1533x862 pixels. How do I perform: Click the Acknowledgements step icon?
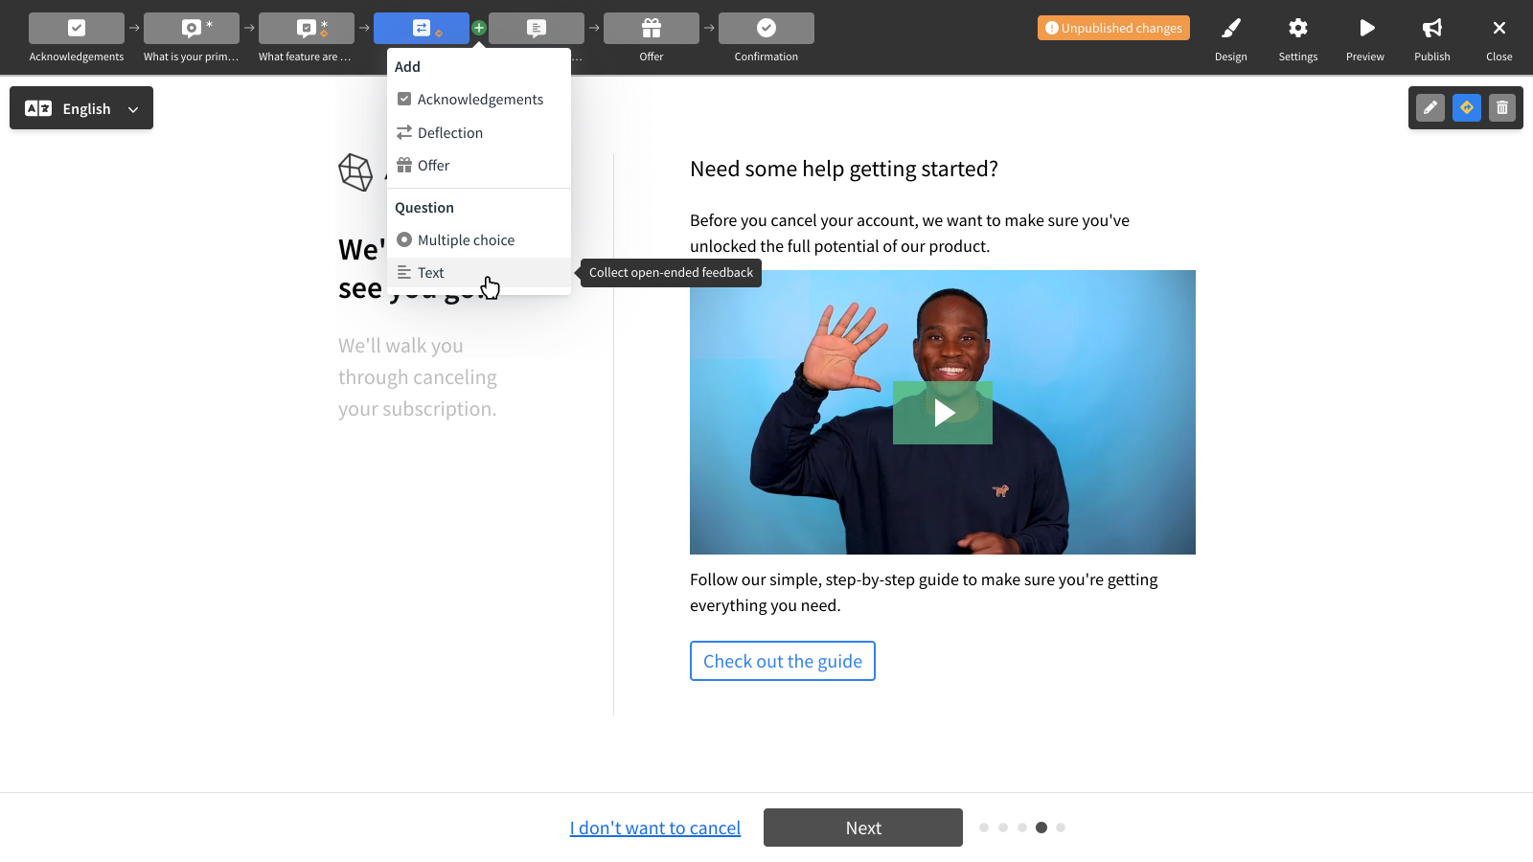click(77, 29)
